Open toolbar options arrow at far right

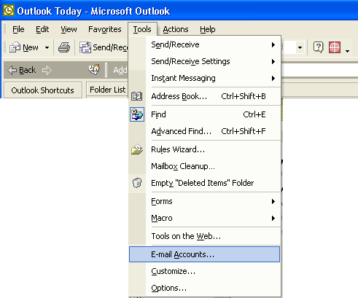[x=348, y=51]
